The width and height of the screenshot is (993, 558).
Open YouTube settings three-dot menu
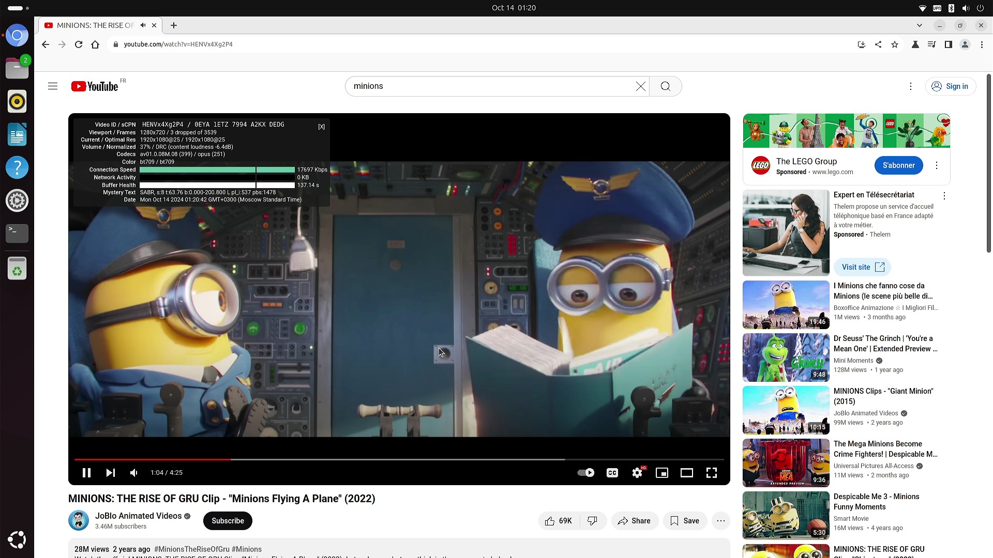click(911, 86)
